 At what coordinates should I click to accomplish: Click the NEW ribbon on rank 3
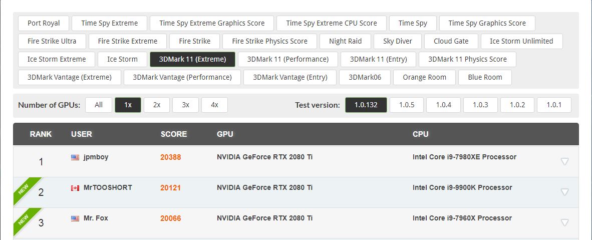pyautogui.click(x=23, y=221)
